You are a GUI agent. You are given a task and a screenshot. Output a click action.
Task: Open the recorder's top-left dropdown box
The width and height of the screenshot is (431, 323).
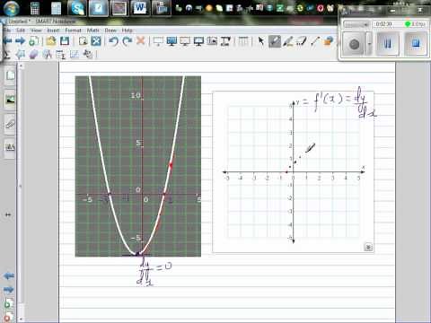[356, 24]
